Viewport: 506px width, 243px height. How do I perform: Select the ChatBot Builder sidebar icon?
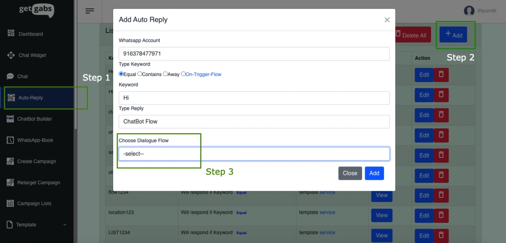[x=11, y=119]
